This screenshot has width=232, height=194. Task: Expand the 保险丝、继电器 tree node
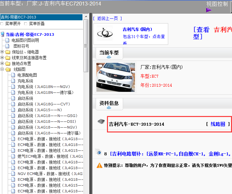(2, 52)
